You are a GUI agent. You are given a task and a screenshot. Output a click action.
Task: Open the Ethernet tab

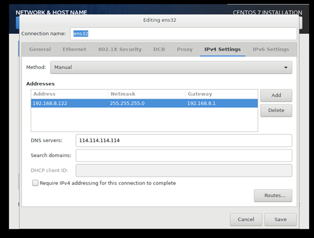(x=74, y=49)
